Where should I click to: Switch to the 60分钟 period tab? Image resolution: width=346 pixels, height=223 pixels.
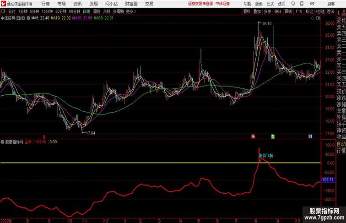coord(75,11)
